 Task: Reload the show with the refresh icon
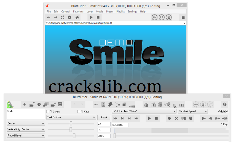tap(63, 17)
